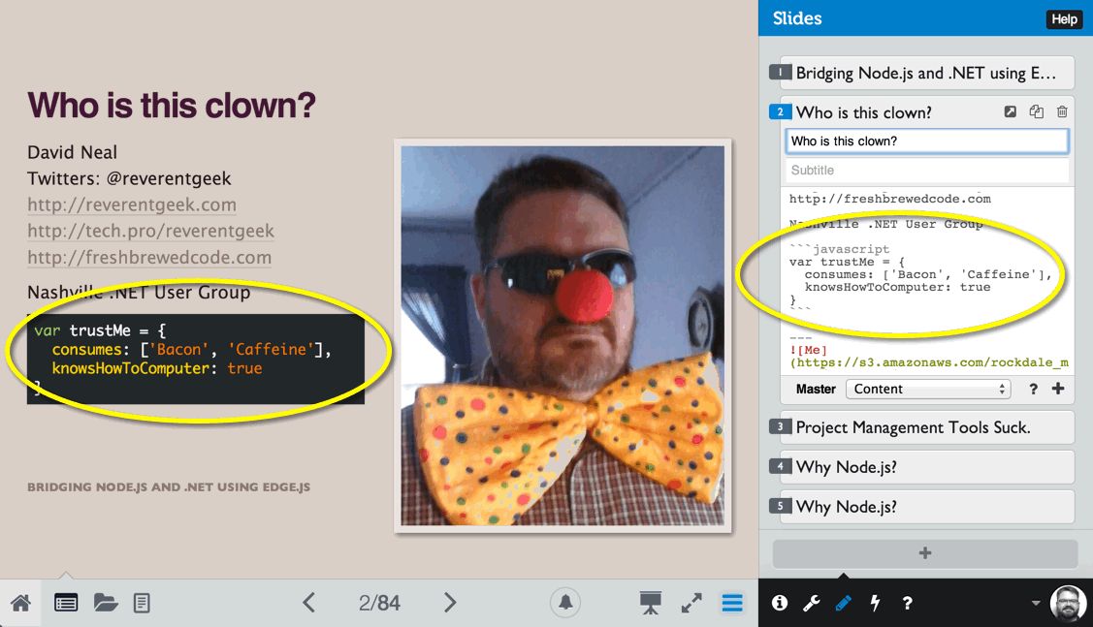Open the Master Content dropdown
This screenshot has height=627, width=1093.
pyautogui.click(x=927, y=389)
